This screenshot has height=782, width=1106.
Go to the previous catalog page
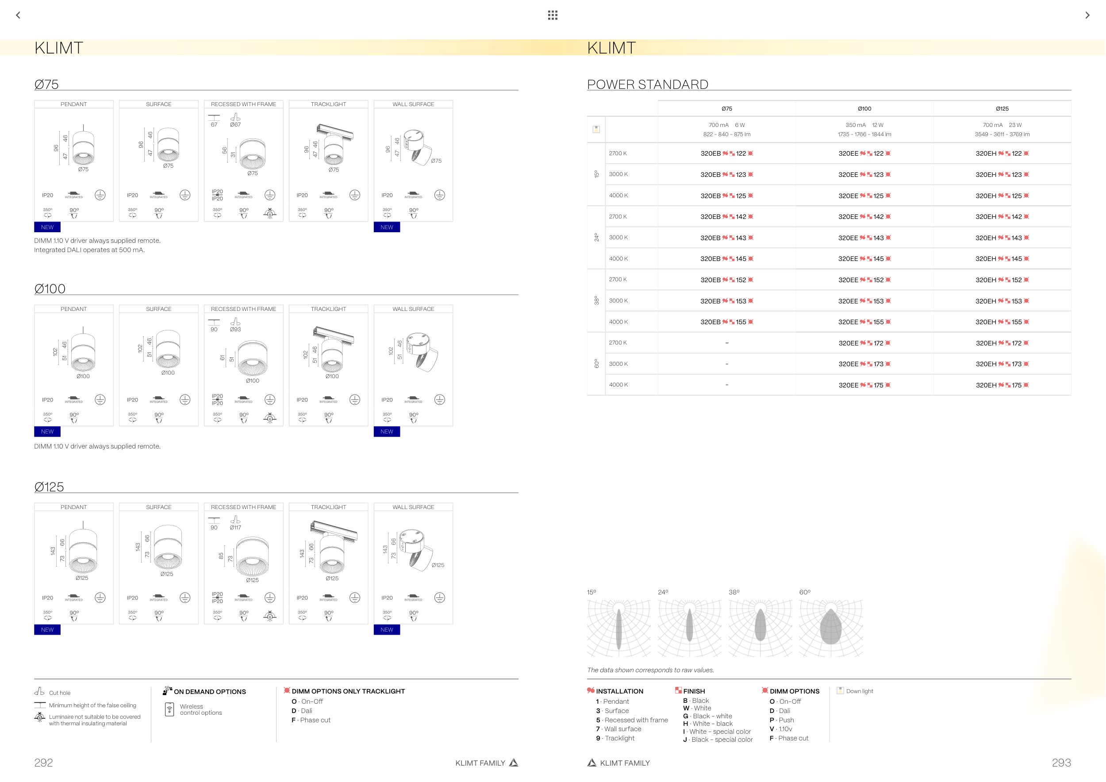(18, 15)
